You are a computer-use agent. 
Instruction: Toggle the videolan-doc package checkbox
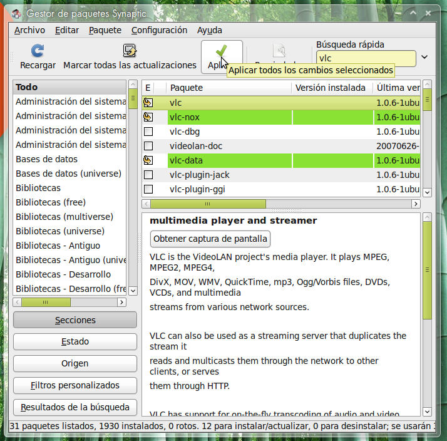[148, 146]
